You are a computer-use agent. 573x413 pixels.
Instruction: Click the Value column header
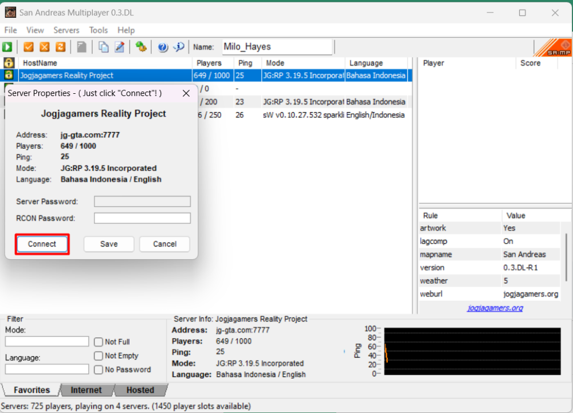(x=531, y=216)
